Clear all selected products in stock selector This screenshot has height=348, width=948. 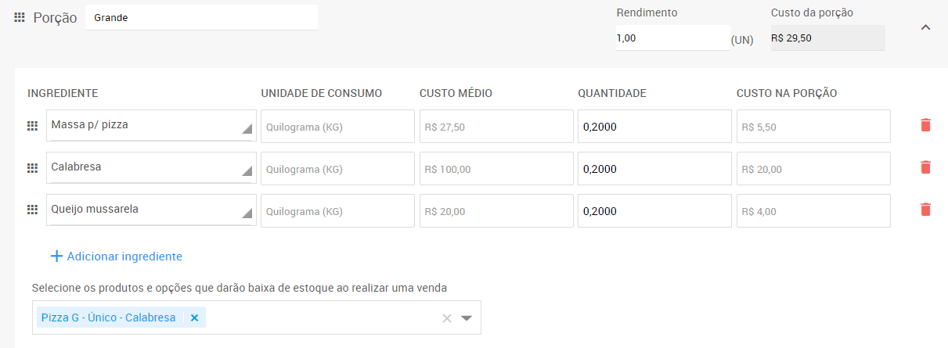(447, 318)
